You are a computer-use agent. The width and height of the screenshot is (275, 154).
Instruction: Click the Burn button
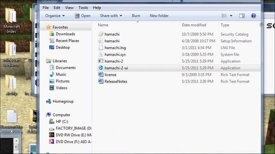coord(136,16)
